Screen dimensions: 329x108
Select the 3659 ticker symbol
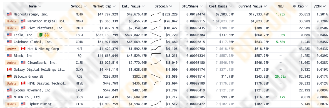coord(79,97)
